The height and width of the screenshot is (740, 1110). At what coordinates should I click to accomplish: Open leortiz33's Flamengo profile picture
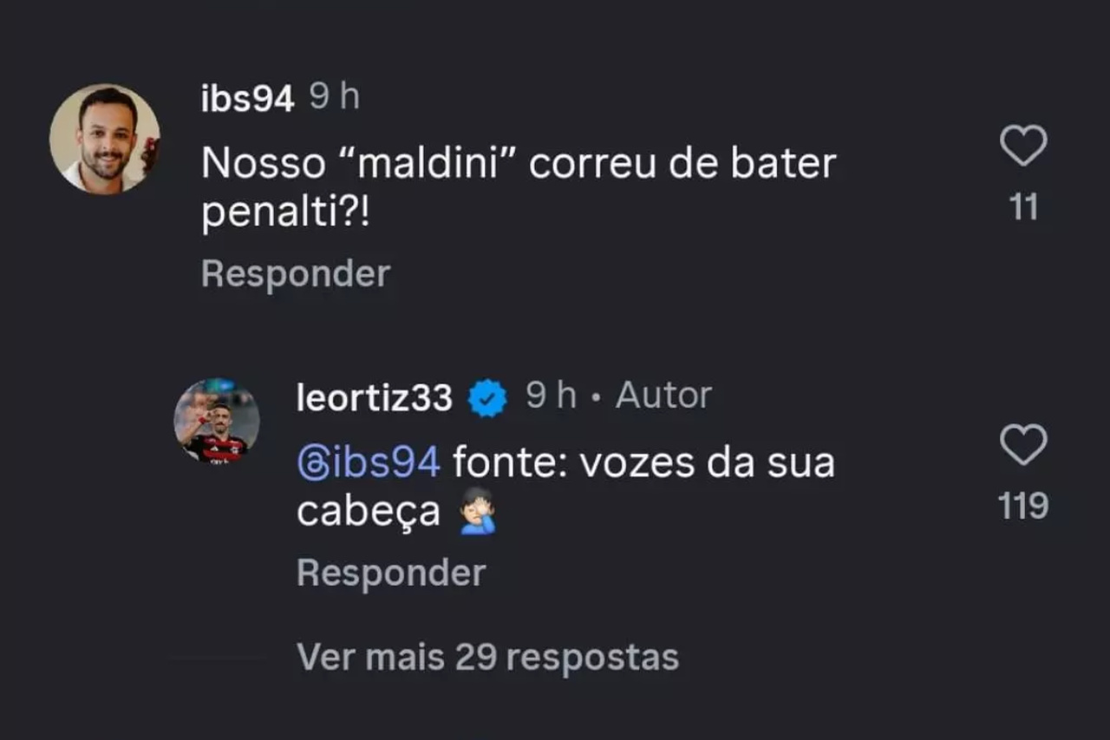[215, 420]
